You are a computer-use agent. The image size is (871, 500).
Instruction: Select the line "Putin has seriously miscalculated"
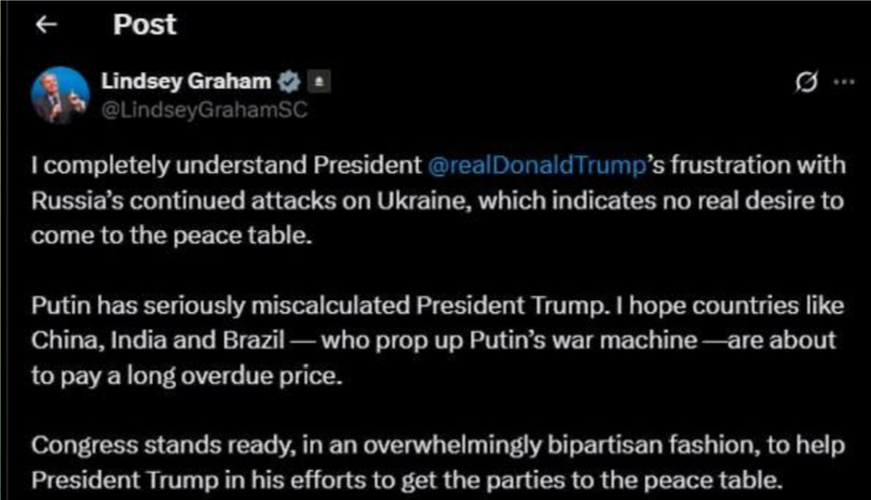point(437,306)
